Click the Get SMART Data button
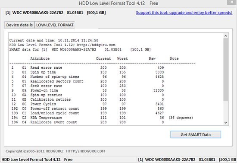237x163 pixels. (196, 134)
